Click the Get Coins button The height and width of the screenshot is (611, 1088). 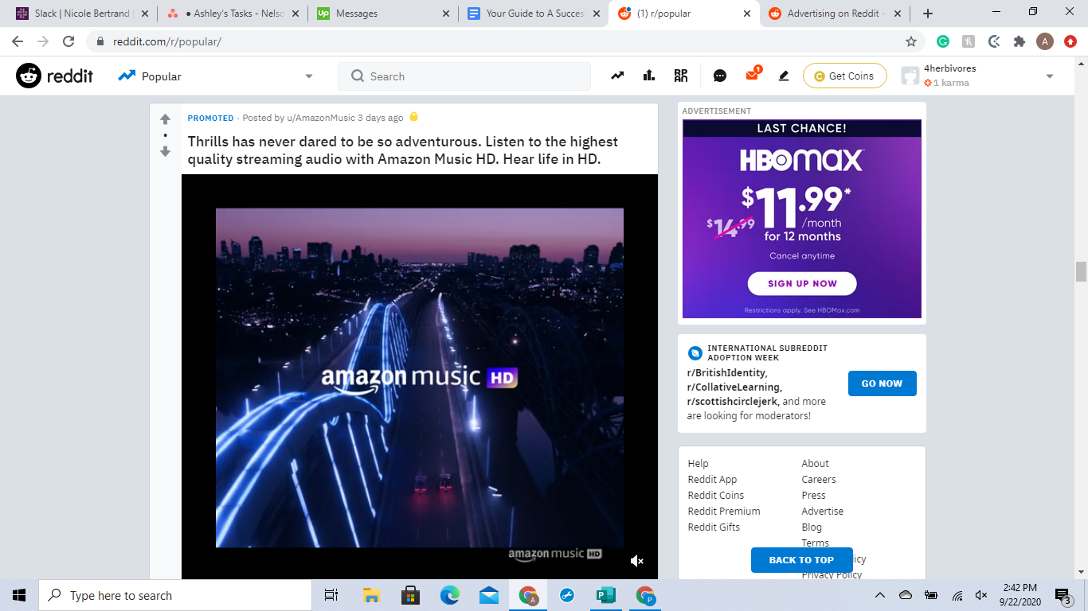tap(844, 76)
